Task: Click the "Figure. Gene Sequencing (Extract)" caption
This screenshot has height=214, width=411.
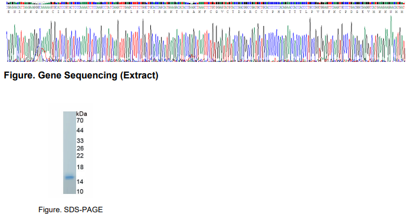Action: coord(81,75)
